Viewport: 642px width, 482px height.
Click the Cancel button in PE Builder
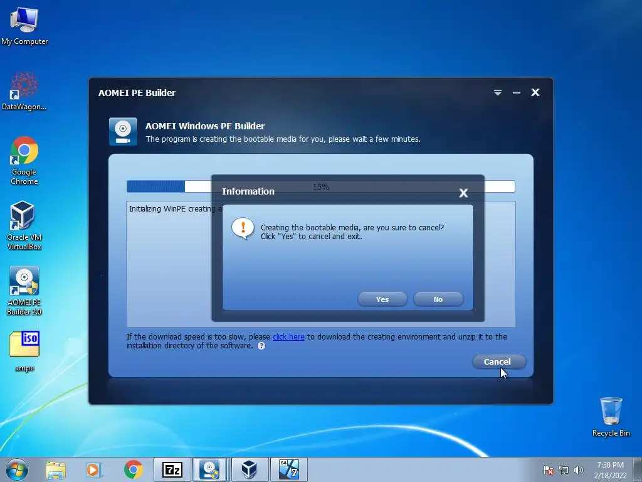(x=498, y=361)
